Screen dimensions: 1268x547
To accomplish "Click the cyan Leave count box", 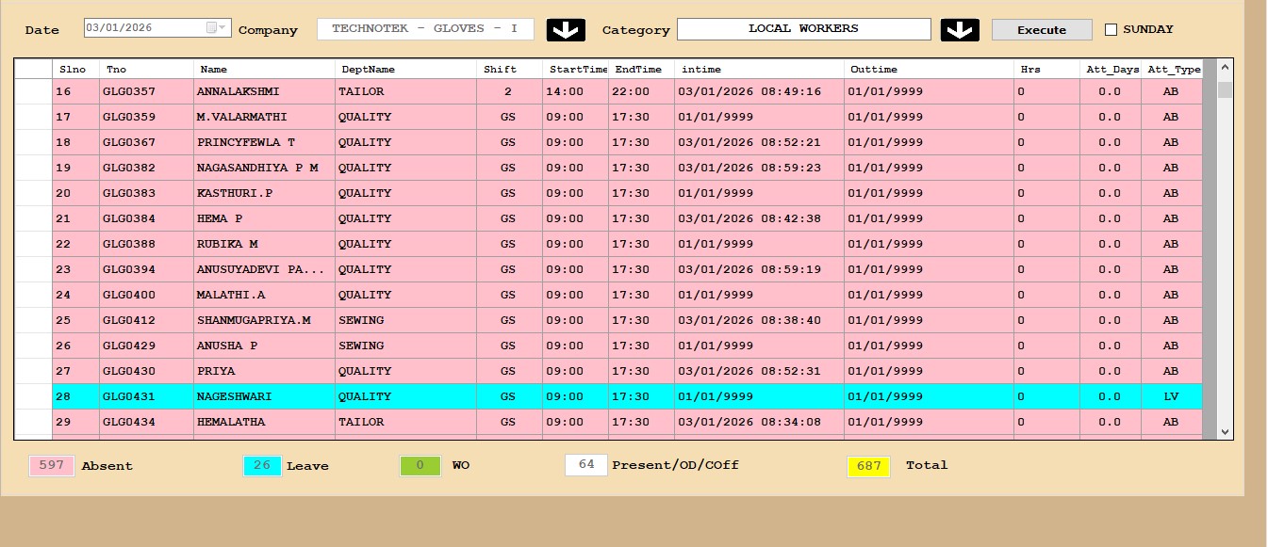I will tap(262, 465).
